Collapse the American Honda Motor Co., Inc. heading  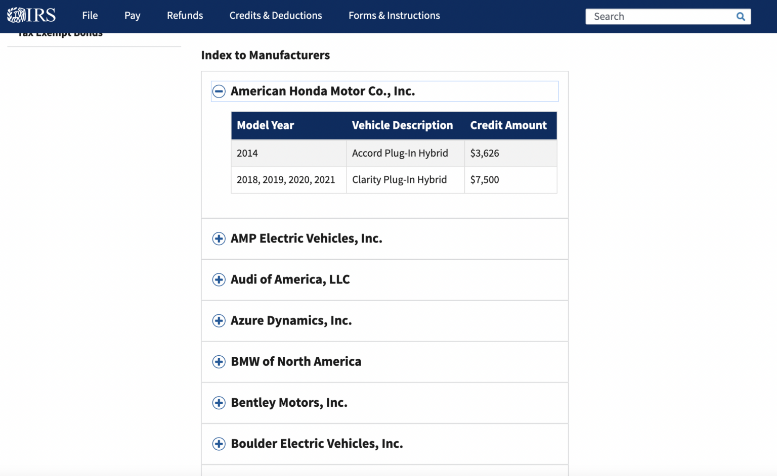[384, 91]
